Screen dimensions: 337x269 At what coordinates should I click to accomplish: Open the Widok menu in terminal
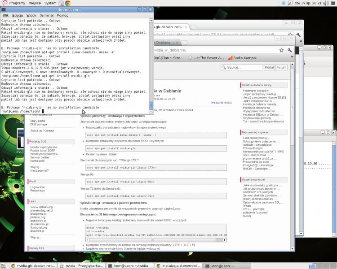[x=31, y=15]
